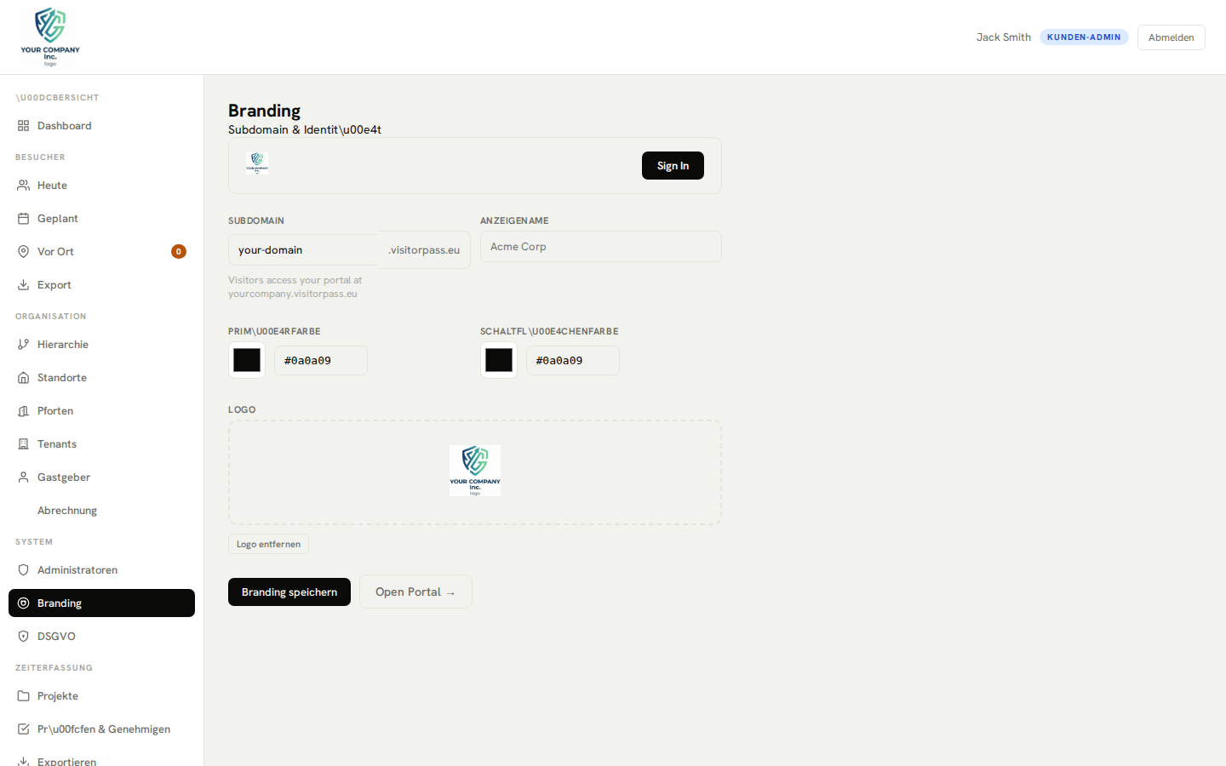Select the Projekte folder icon

(x=23, y=695)
